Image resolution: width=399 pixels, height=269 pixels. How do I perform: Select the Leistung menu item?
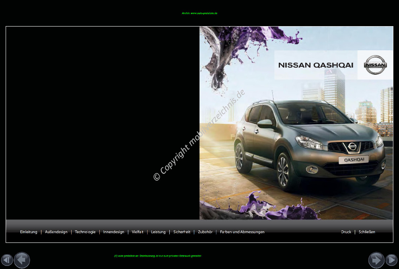click(x=158, y=232)
